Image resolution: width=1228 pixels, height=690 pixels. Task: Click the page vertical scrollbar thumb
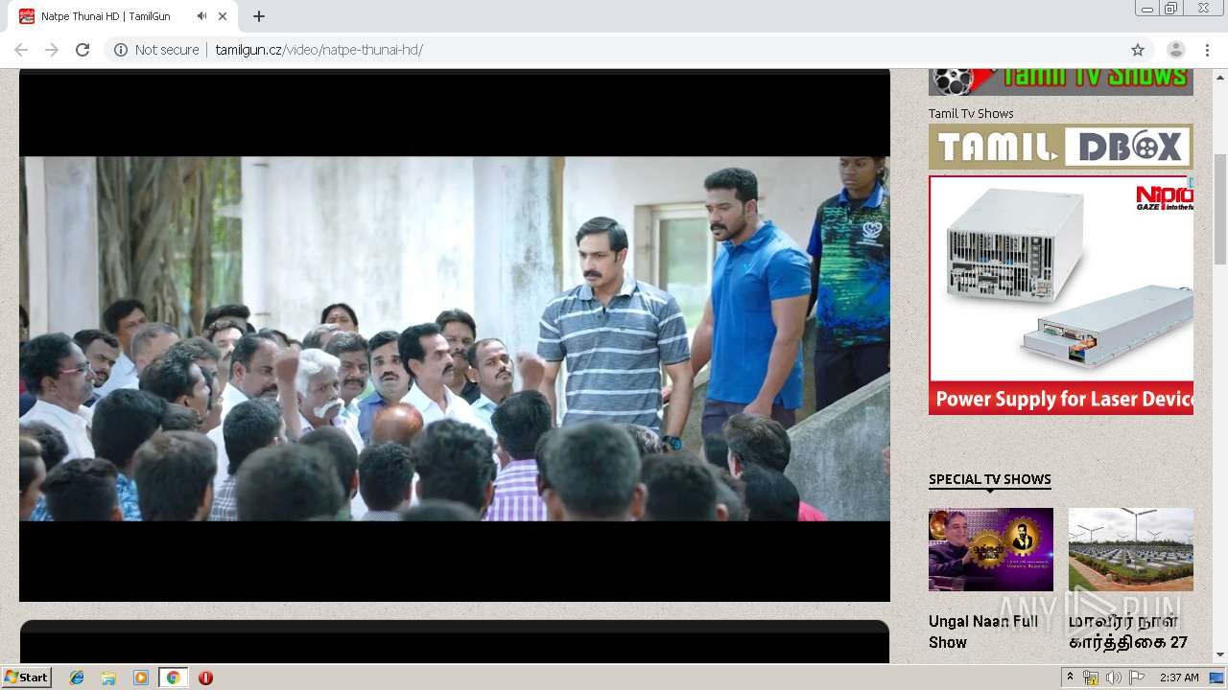(1220, 209)
